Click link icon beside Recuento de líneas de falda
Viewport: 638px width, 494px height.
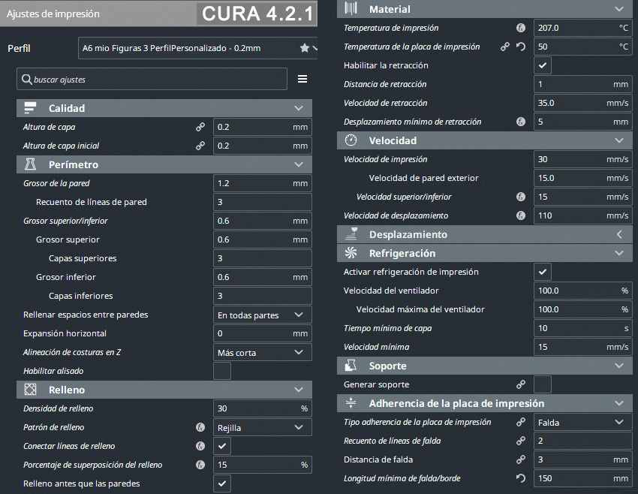pos(521,441)
